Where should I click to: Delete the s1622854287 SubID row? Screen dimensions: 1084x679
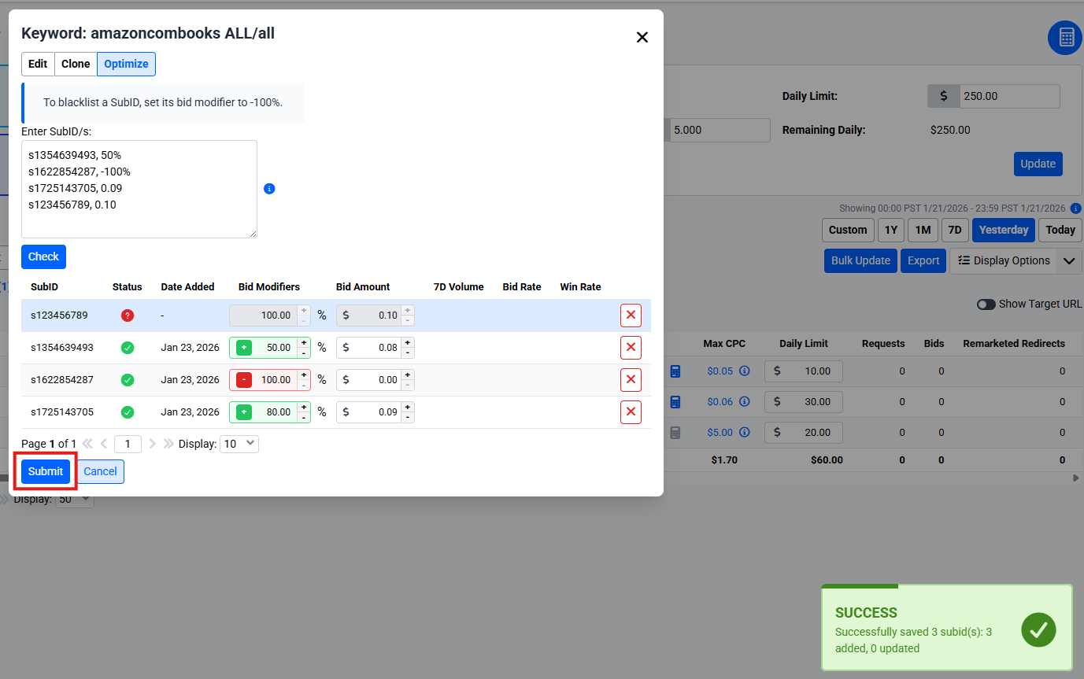coord(631,380)
